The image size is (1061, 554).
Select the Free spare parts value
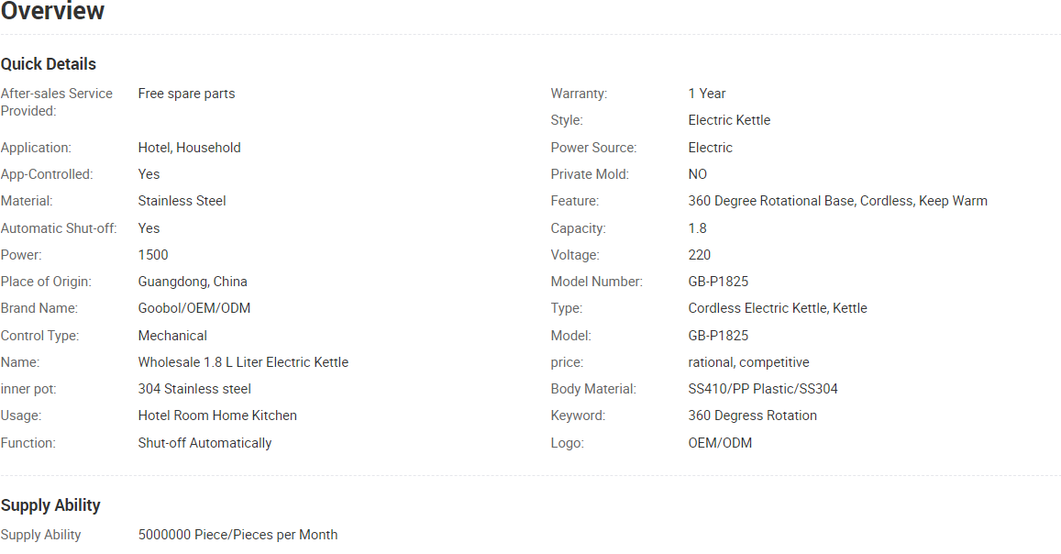(187, 94)
